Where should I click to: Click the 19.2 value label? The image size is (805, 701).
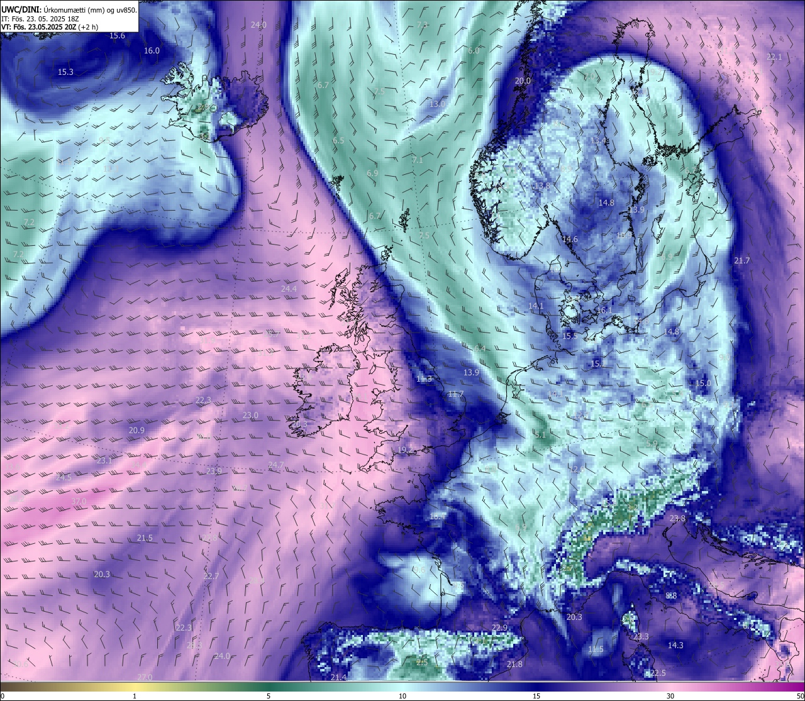point(406,450)
